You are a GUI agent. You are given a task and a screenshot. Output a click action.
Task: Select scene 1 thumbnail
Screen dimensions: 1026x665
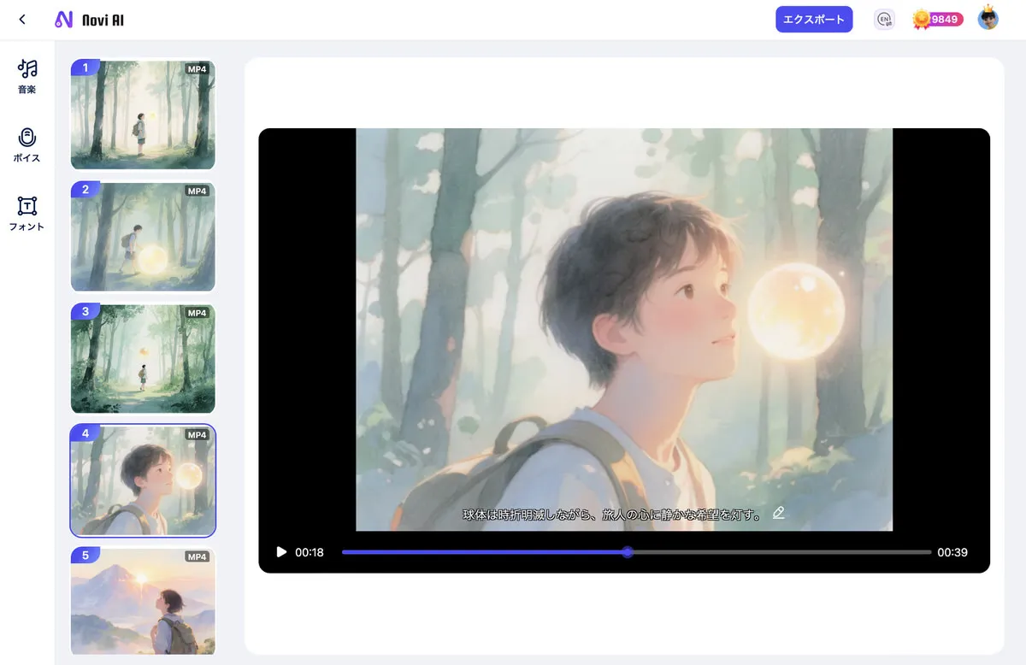click(x=143, y=115)
